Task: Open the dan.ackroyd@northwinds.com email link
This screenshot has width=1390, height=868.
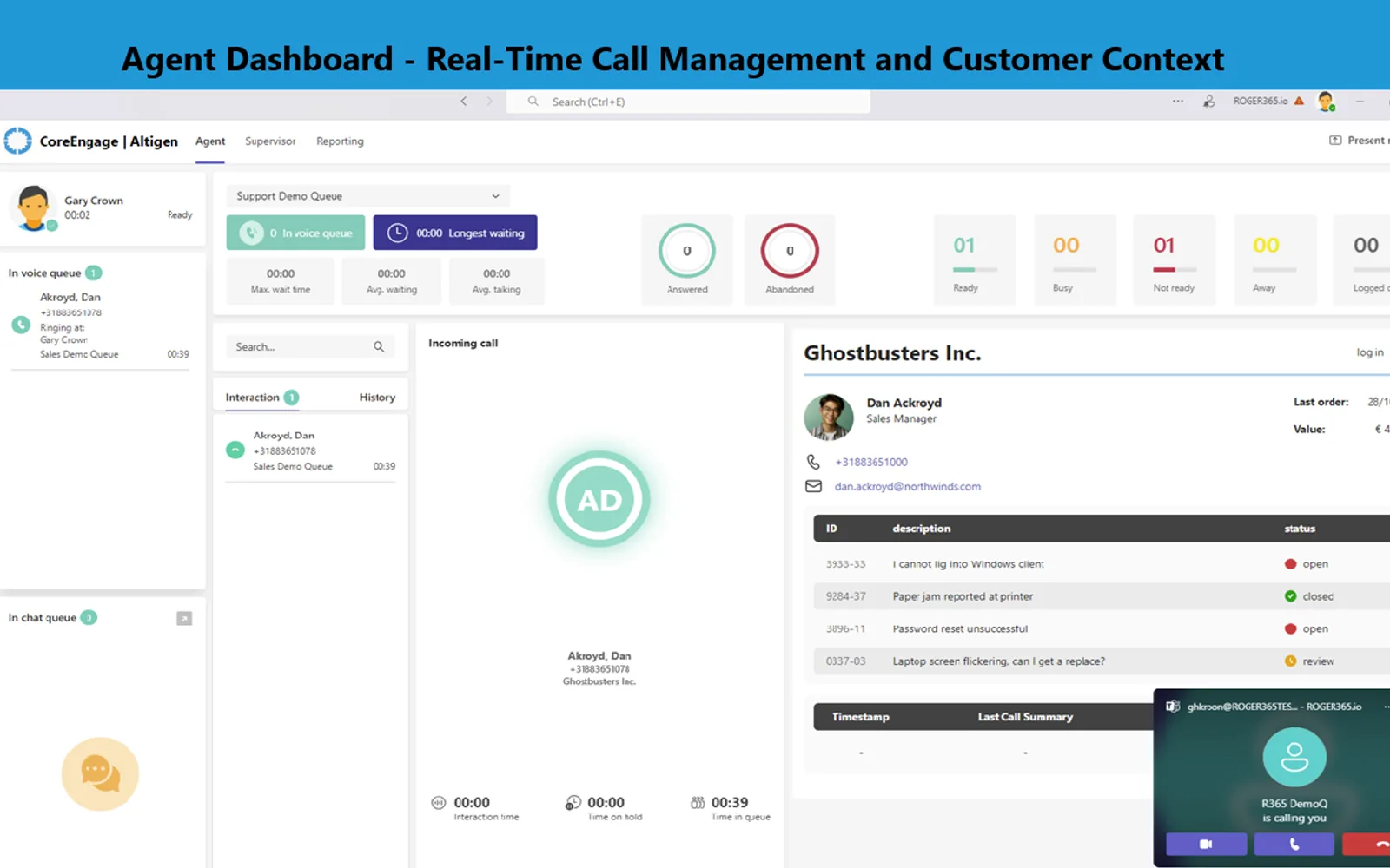Action: (908, 486)
